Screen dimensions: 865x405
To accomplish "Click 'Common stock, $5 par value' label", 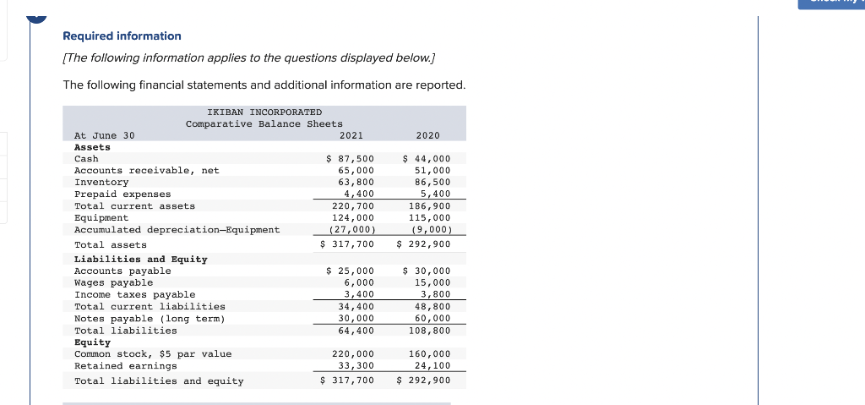I will point(153,354).
